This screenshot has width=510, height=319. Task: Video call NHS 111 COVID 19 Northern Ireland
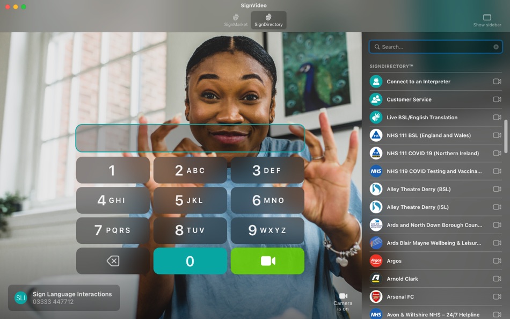(497, 153)
